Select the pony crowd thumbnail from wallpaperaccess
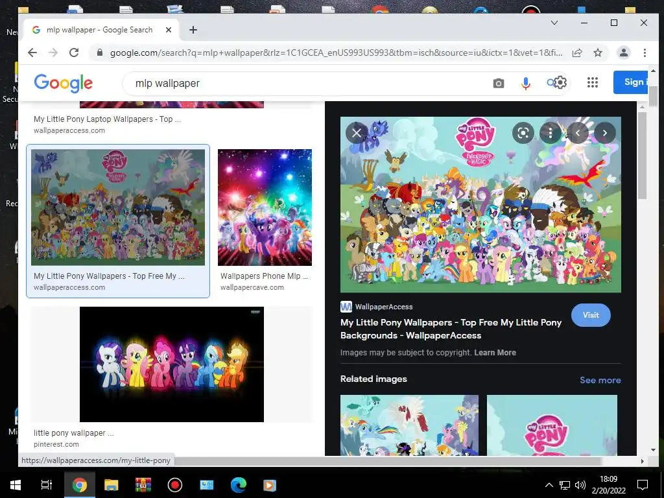The image size is (664, 498). pos(118,207)
